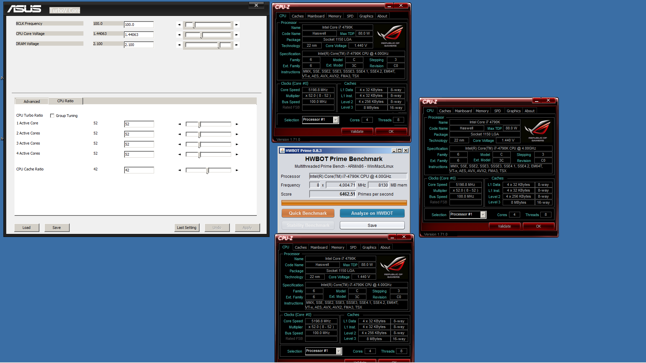
Task: Raise the 3 Active Cores ratio arrow
Action: pos(237,144)
